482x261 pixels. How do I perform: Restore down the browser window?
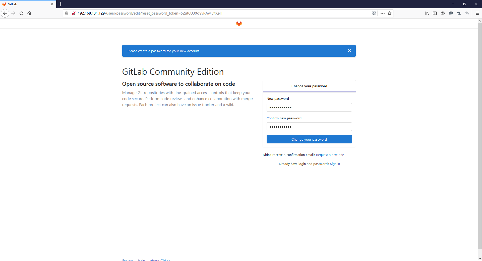coord(465,4)
